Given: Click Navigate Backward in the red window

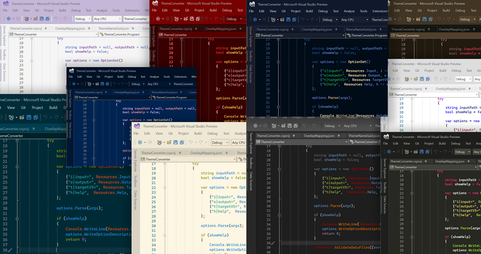Looking at the screenshot, I should [x=158, y=19].
